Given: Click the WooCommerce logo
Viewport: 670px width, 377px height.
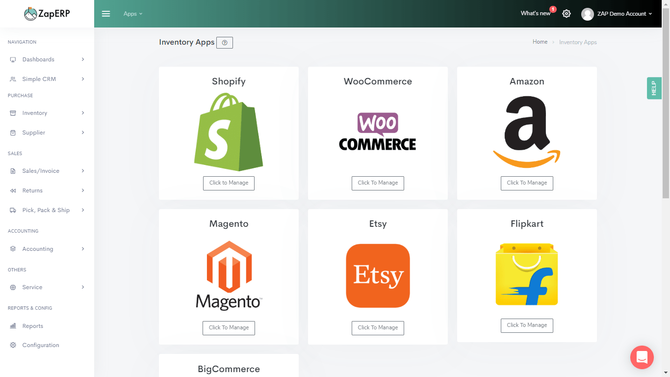Looking at the screenshot, I should tap(378, 132).
